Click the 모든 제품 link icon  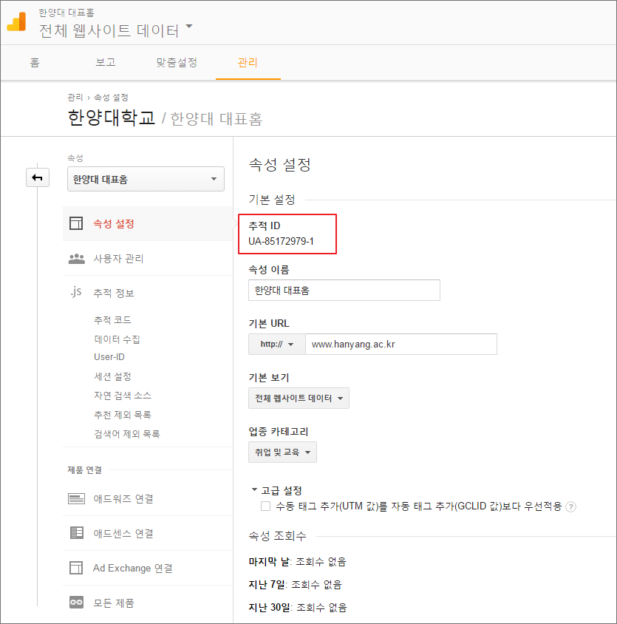coord(76,602)
